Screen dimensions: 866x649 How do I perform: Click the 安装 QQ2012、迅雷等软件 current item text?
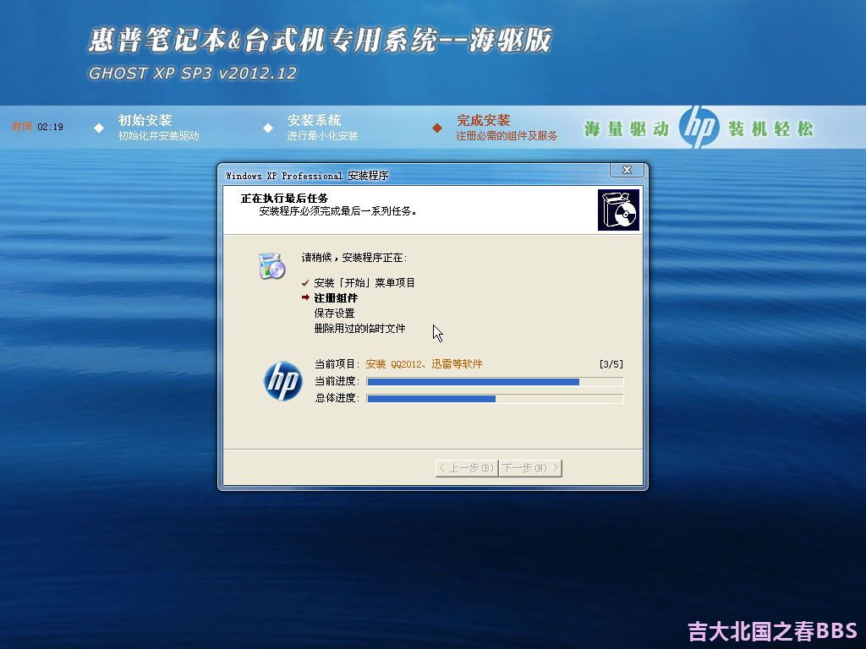click(424, 364)
